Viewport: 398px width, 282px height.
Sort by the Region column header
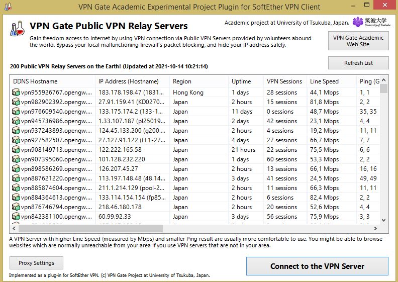tap(182, 81)
